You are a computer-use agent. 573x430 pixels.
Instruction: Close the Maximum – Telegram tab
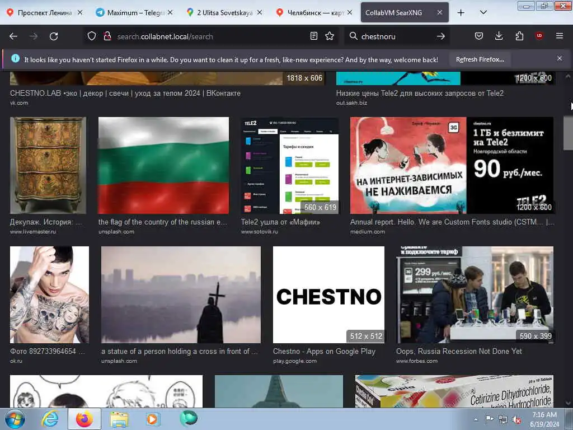(170, 12)
